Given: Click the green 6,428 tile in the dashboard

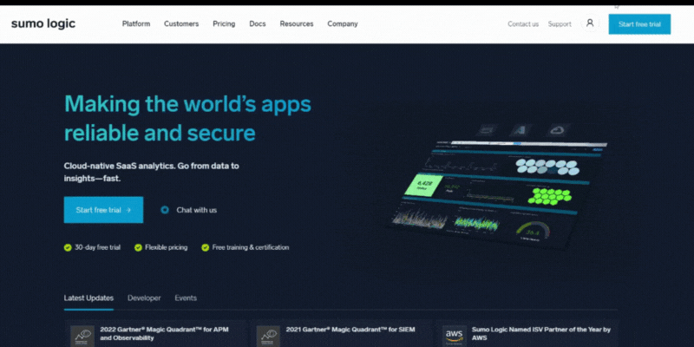Looking at the screenshot, I should [x=423, y=185].
